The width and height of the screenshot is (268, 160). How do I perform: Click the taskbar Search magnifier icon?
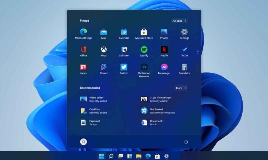point(111,156)
